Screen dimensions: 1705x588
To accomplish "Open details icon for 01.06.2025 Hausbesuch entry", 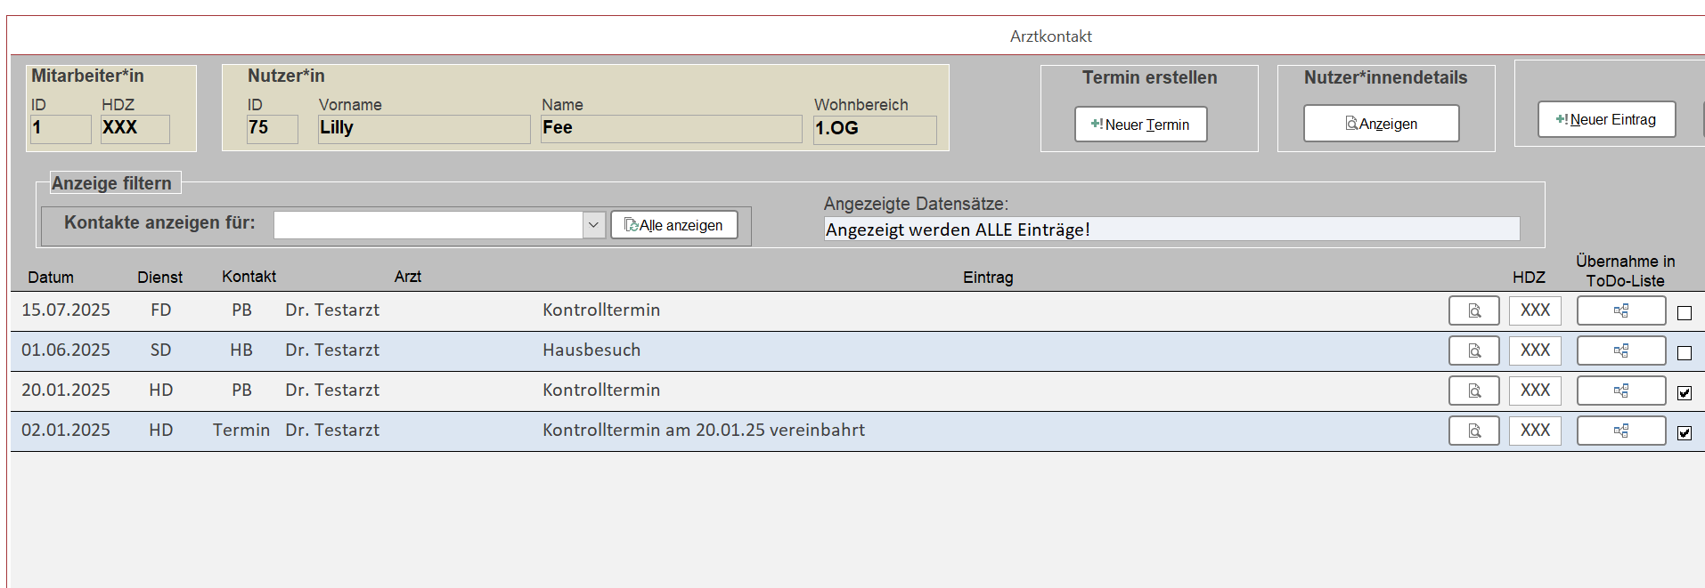I will [1473, 351].
